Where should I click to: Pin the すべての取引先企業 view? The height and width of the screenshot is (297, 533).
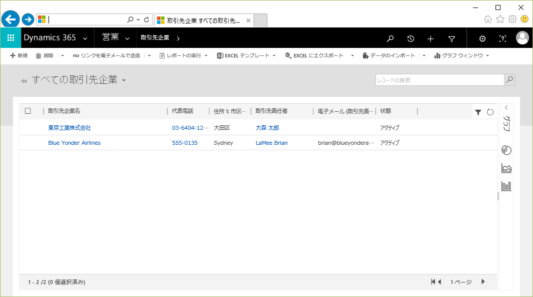click(x=24, y=81)
